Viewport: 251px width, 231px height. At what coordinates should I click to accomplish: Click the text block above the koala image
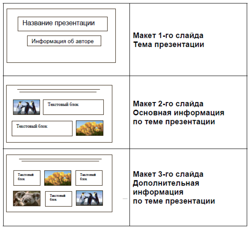tap(27, 178)
